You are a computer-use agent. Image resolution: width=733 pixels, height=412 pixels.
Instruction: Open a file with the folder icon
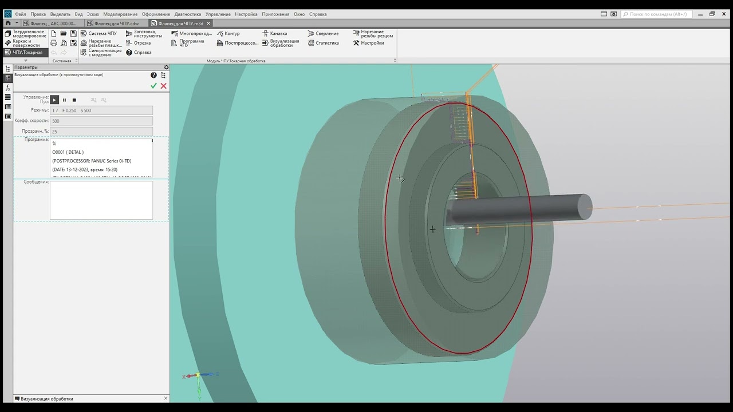[x=64, y=33]
